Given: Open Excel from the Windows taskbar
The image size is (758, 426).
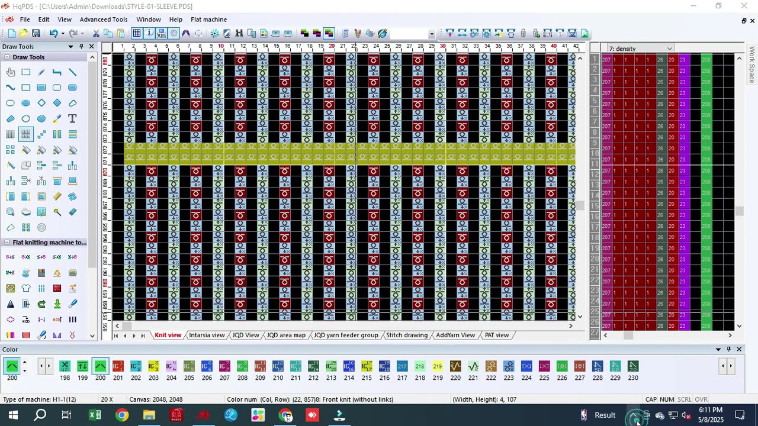Looking at the screenshot, I should pos(95,415).
